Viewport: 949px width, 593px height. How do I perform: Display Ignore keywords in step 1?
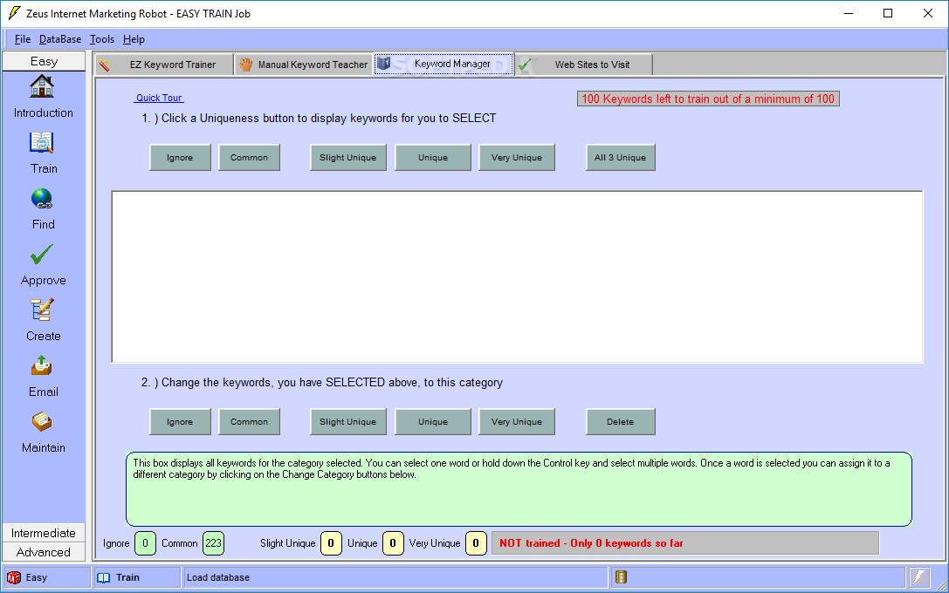pyautogui.click(x=180, y=157)
